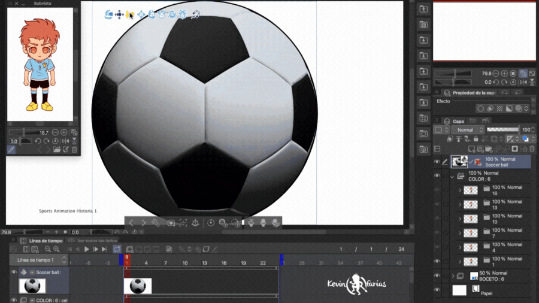This screenshot has height=303, width=539.
Task: Open file icon in Subvista panel
Action: point(57,150)
